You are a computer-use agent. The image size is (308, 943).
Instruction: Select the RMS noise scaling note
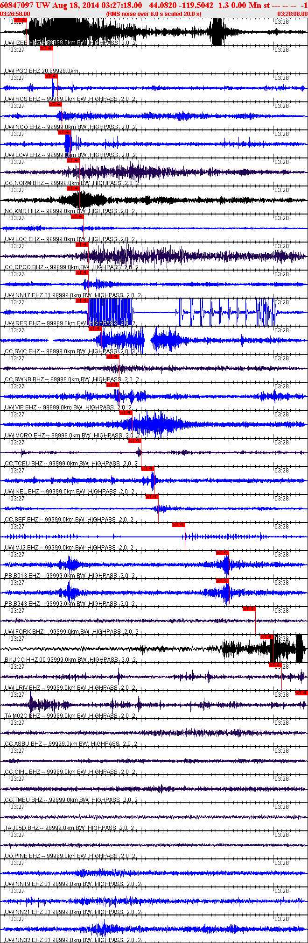click(154, 14)
